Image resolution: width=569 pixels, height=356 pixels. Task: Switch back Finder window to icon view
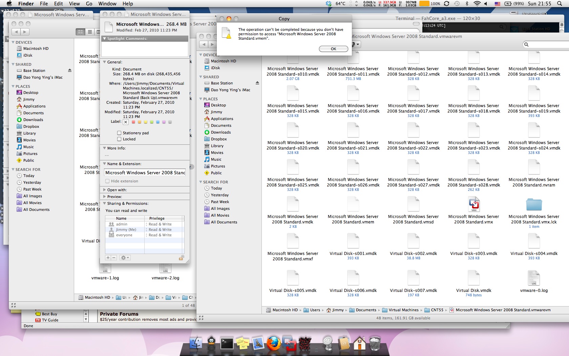(x=80, y=32)
